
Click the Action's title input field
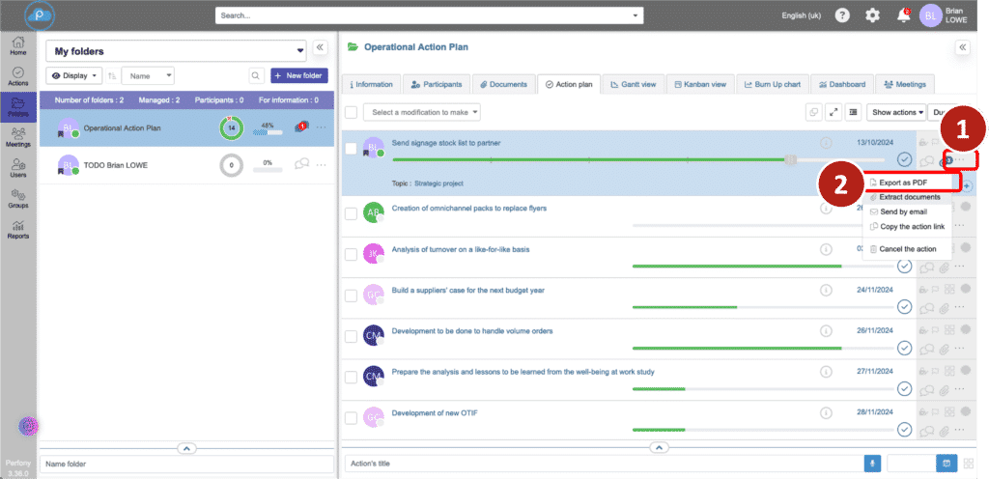[602, 464]
